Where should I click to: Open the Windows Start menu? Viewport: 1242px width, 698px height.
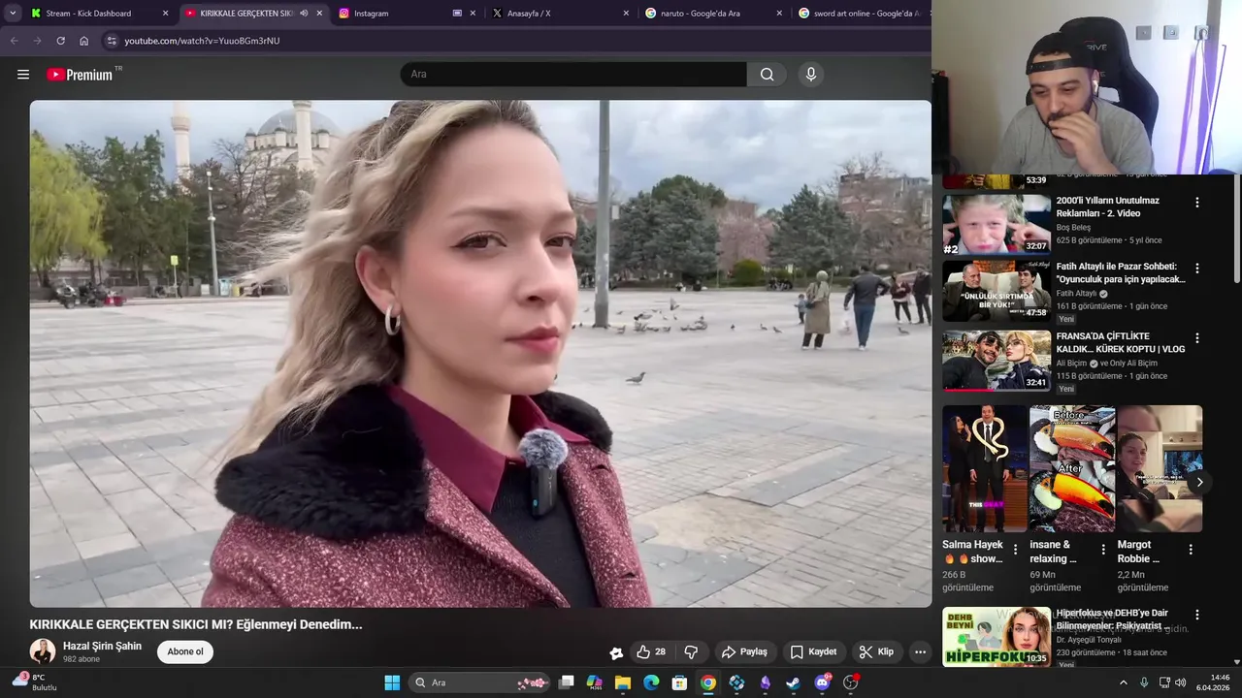click(392, 682)
